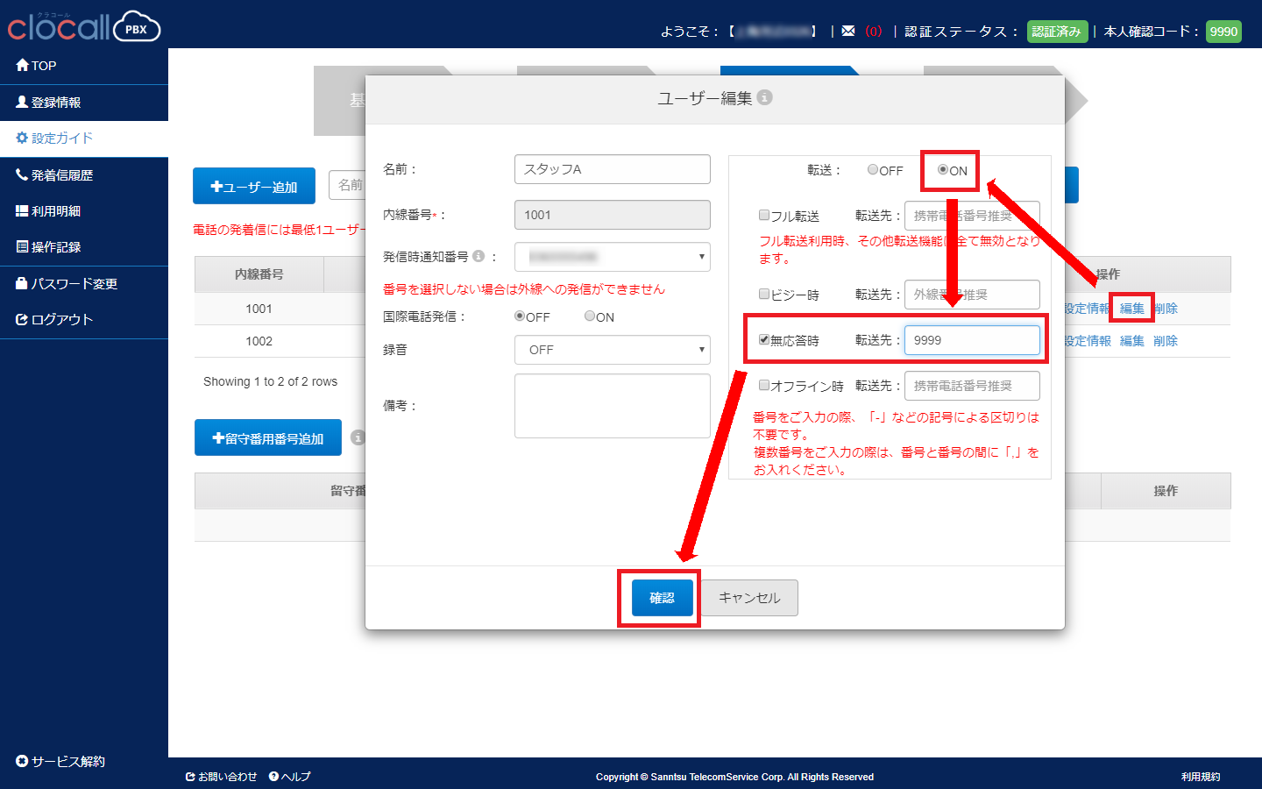Open the mail envelope icon in header
Screen dimensions: 1262x789
point(847,31)
